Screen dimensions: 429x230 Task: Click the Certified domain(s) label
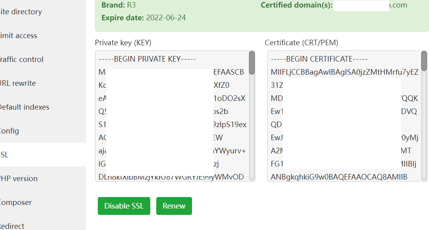(x=296, y=5)
